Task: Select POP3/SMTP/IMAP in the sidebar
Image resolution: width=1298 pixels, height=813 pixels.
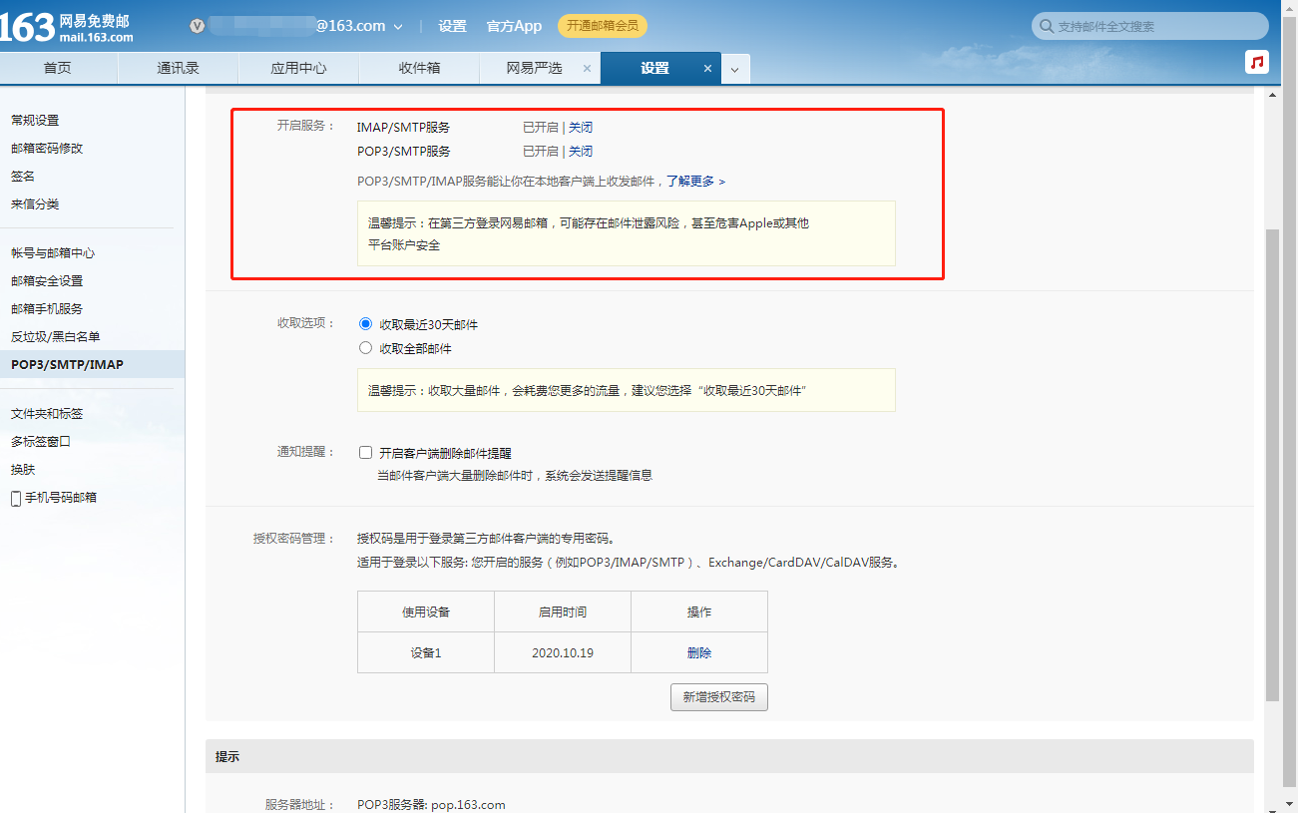Action: tap(92, 364)
